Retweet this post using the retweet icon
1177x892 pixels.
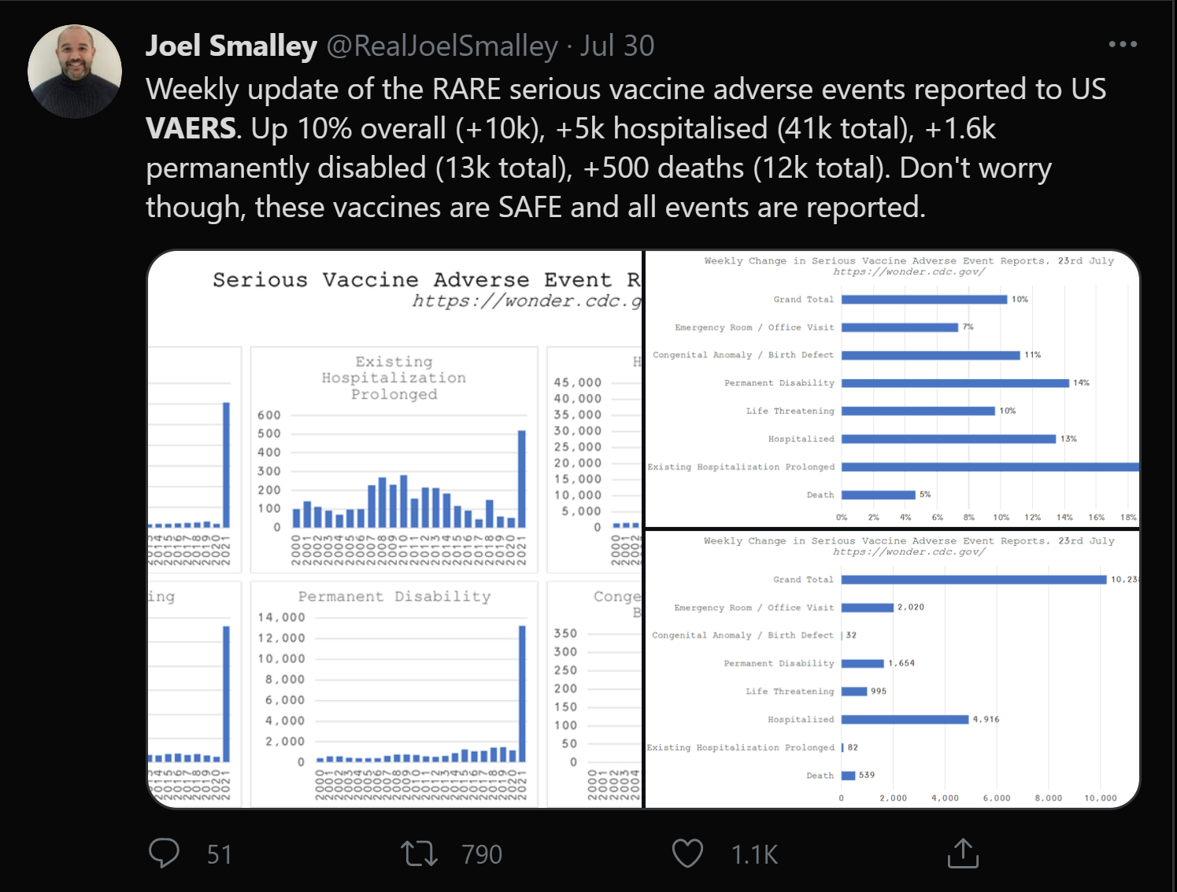419,853
